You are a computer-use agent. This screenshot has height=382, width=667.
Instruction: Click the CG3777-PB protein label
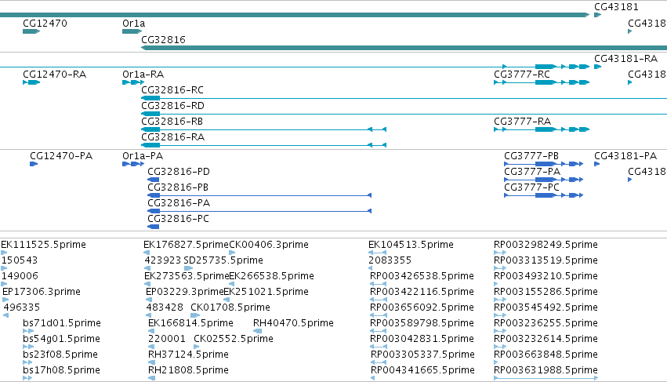(x=531, y=156)
